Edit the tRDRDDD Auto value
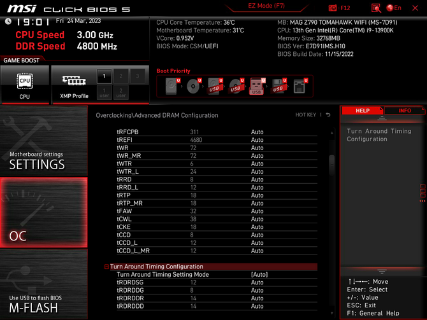 point(257,306)
